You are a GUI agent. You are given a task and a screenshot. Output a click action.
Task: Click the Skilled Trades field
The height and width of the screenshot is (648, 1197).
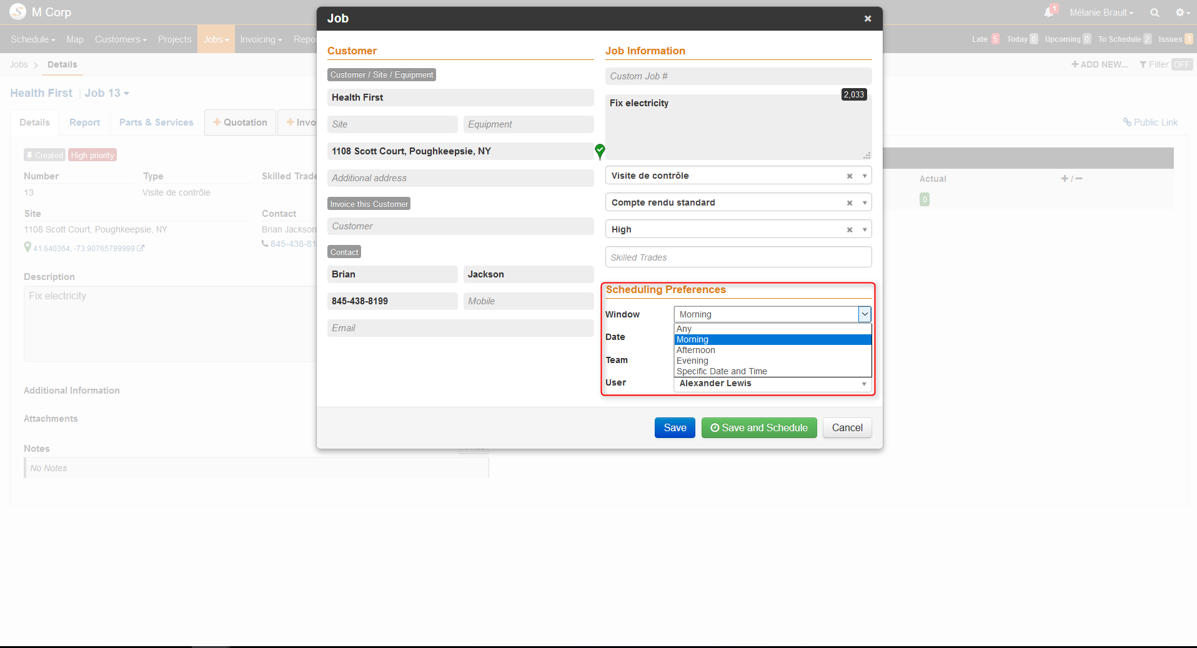coord(738,257)
